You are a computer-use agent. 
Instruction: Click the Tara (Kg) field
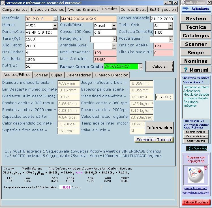point(41,39)
